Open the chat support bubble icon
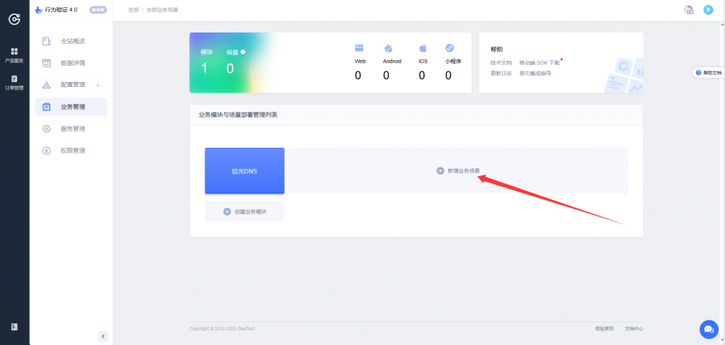 [709, 329]
